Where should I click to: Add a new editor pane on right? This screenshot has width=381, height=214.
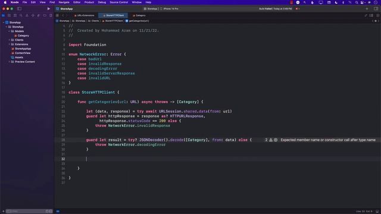pos(377,15)
